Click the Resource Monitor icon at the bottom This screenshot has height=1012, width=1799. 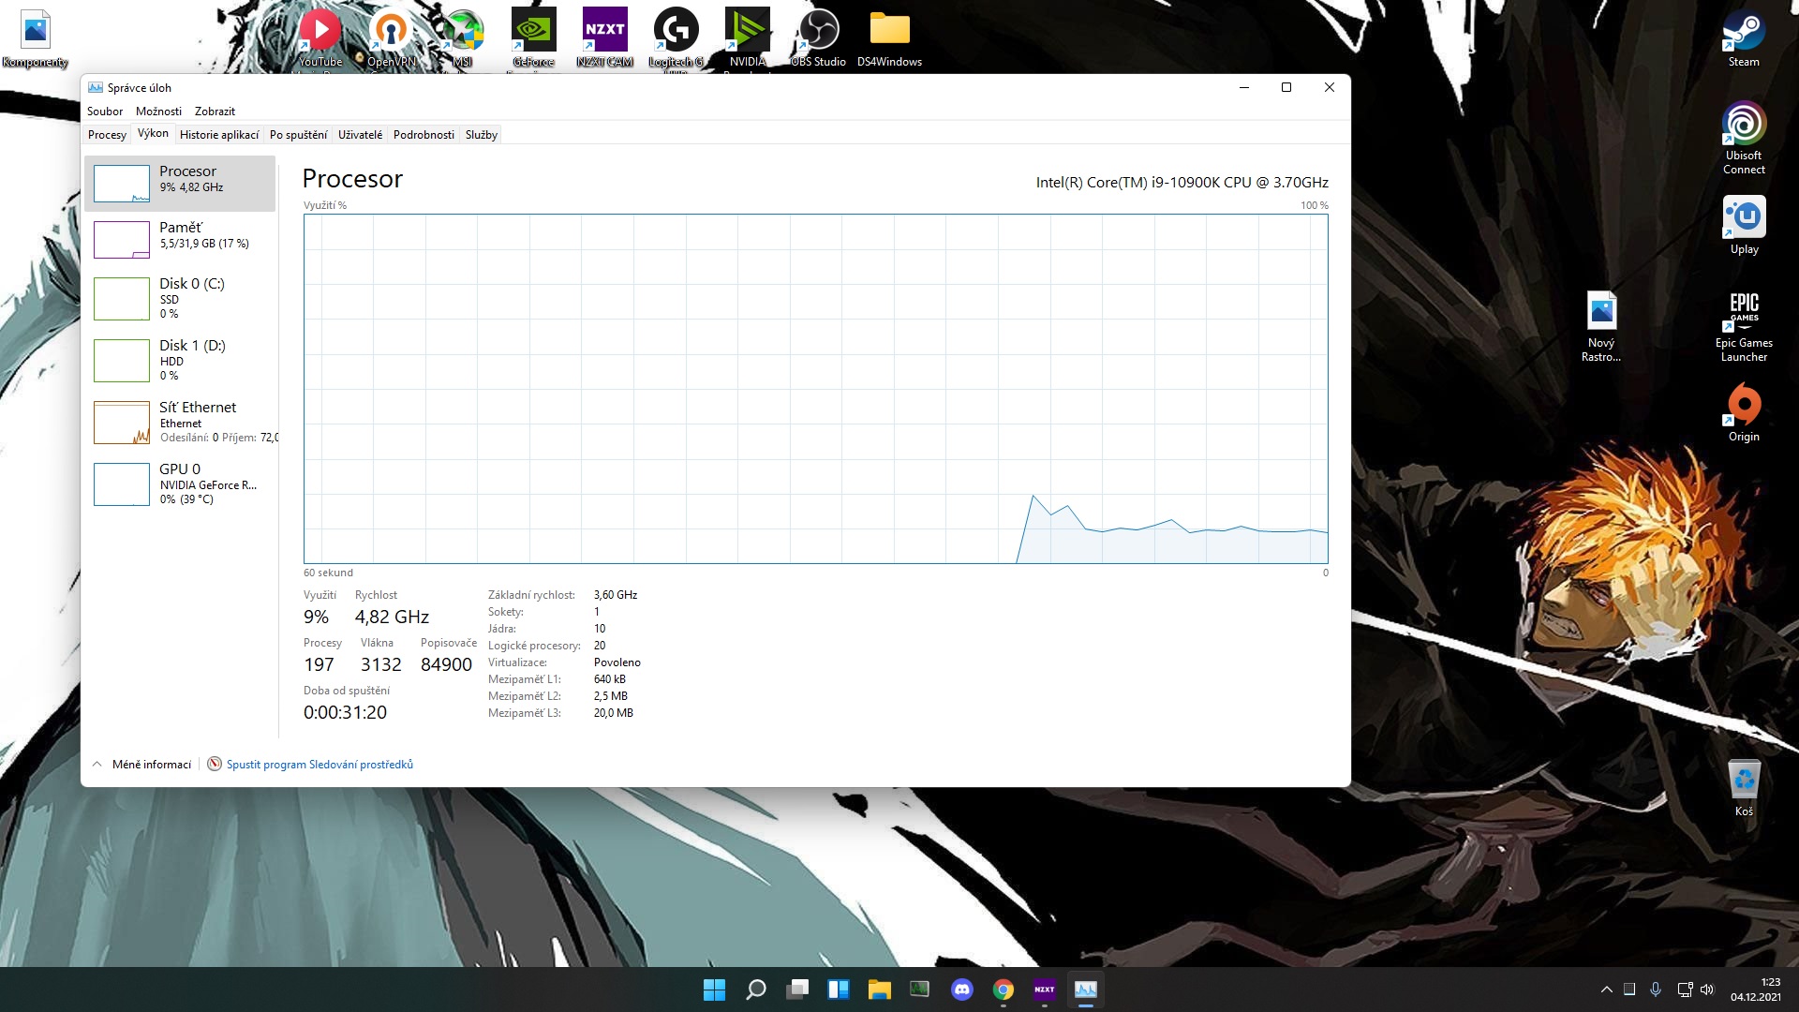click(215, 764)
